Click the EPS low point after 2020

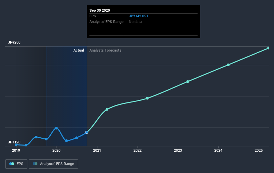[66, 141]
